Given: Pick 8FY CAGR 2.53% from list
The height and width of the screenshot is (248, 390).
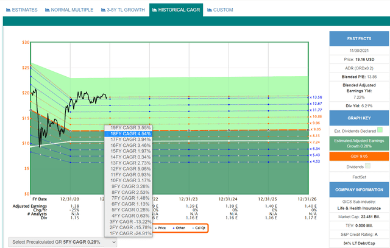Looking at the screenshot, I should (x=128, y=193).
